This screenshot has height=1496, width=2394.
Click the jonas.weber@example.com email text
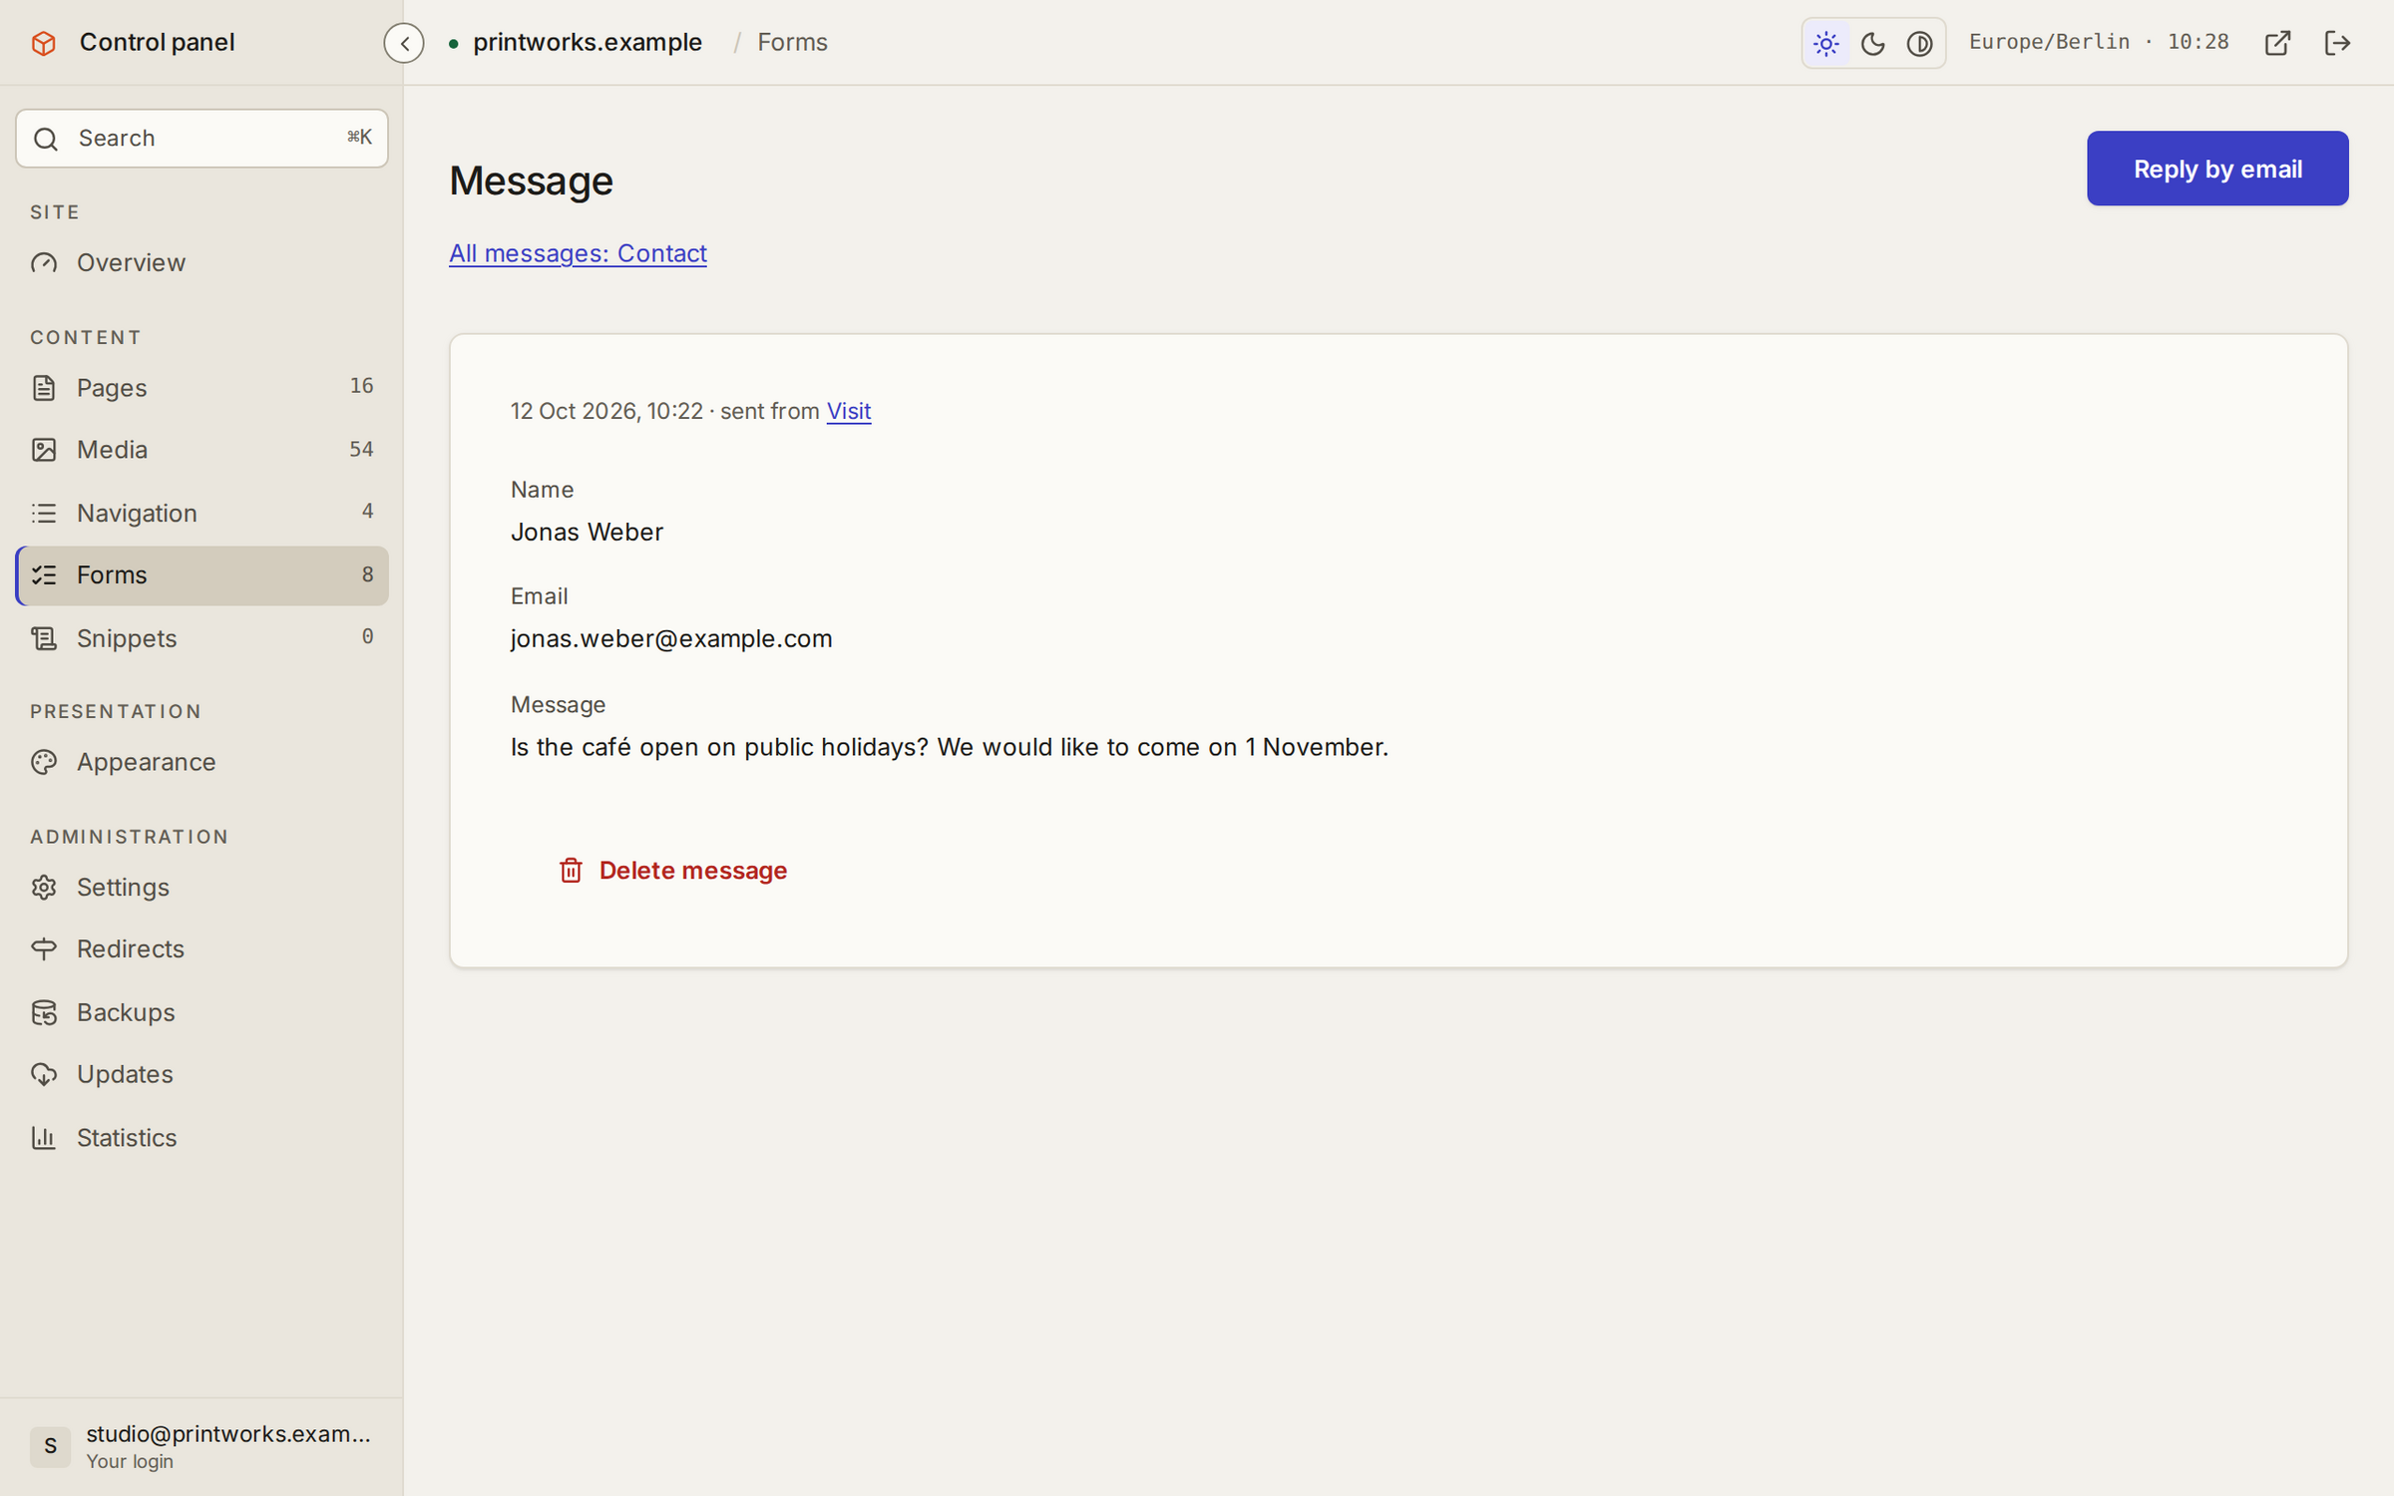[671, 638]
